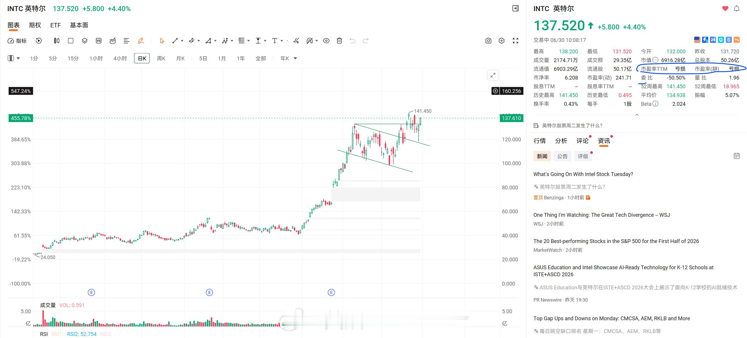Click the trash icon to delete drawings
747x338 pixels.
pos(339,41)
